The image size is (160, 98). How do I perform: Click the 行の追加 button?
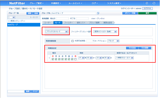click(x=132, y=48)
